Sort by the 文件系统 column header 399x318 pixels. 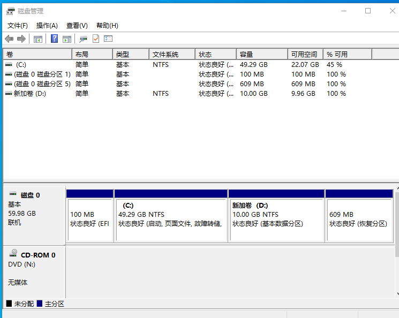(172, 55)
